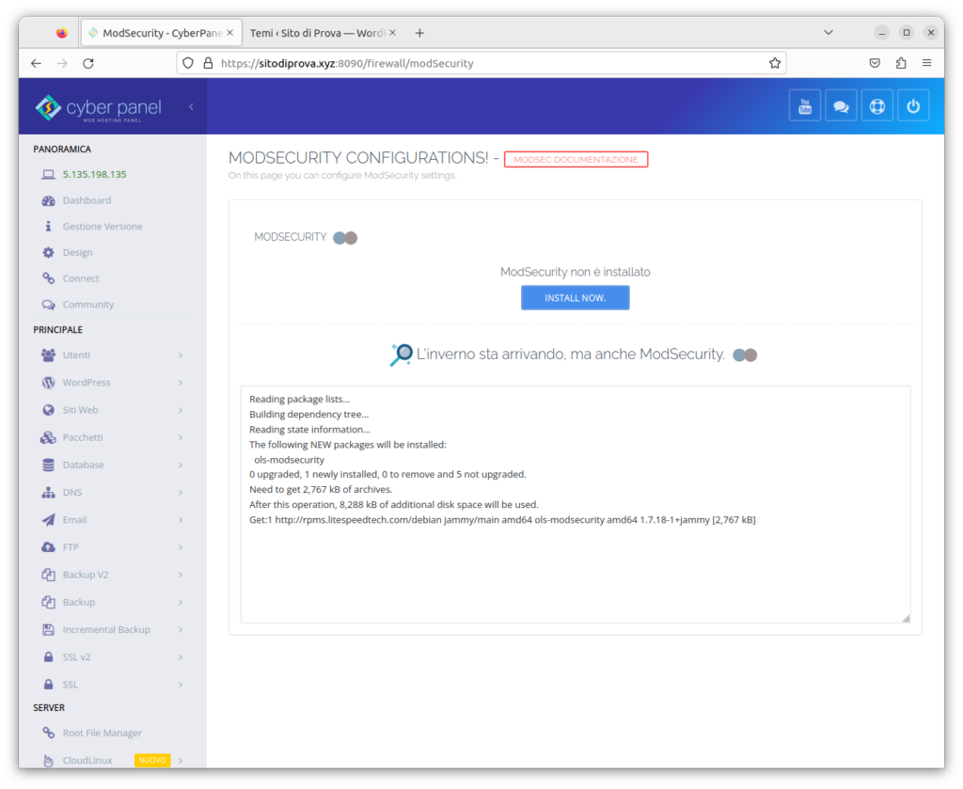Close the Temi Sito di Prova tab
The image size is (963, 789).
(x=392, y=33)
